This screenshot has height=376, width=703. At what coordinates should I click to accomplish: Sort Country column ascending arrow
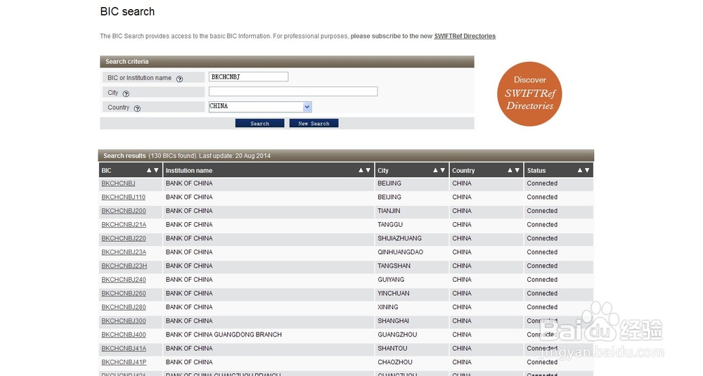pyautogui.click(x=510, y=170)
